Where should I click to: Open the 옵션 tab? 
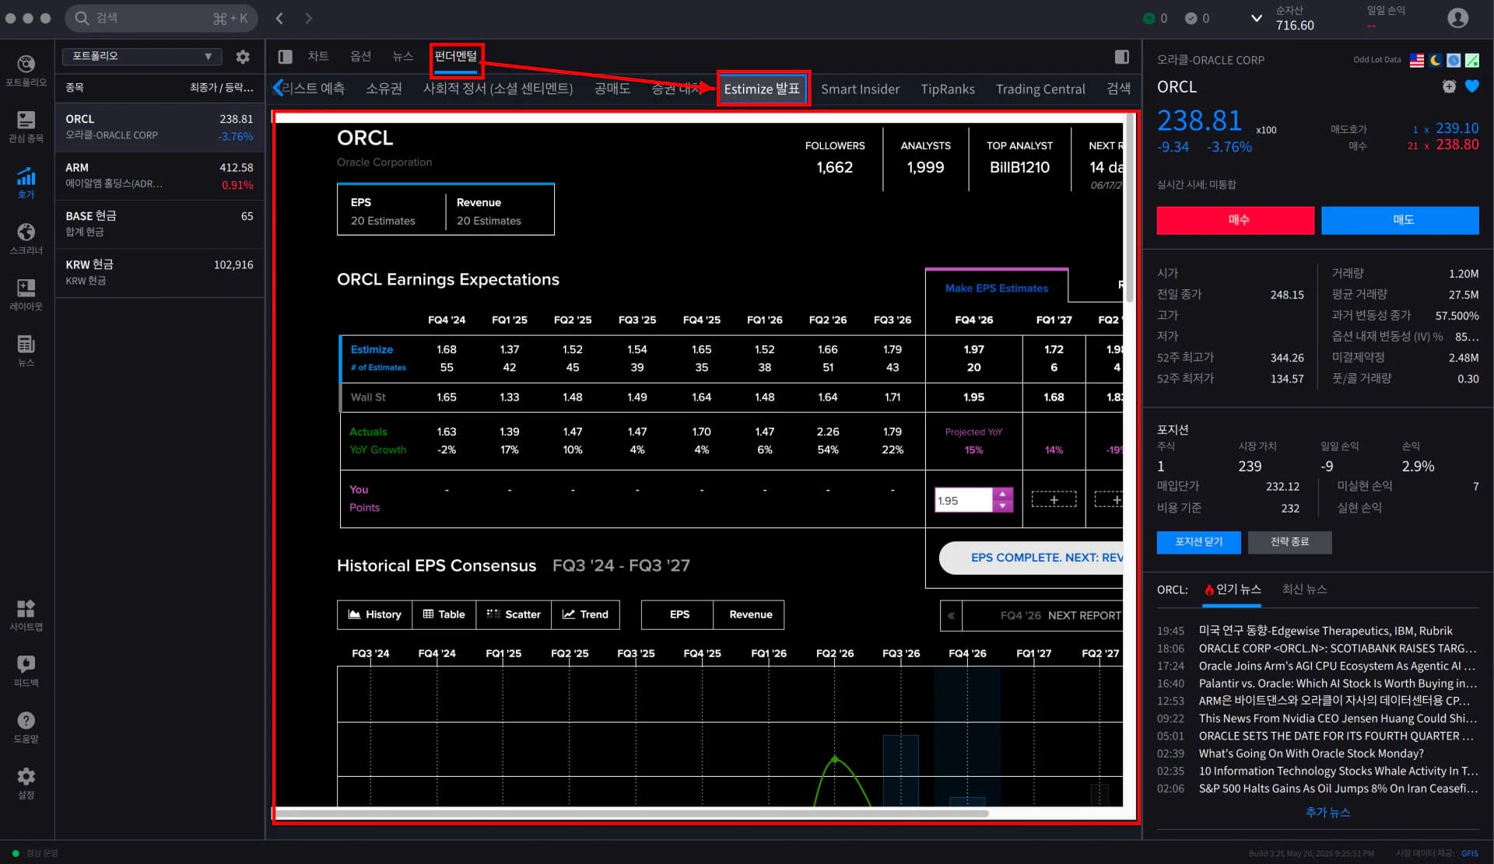[x=360, y=56]
